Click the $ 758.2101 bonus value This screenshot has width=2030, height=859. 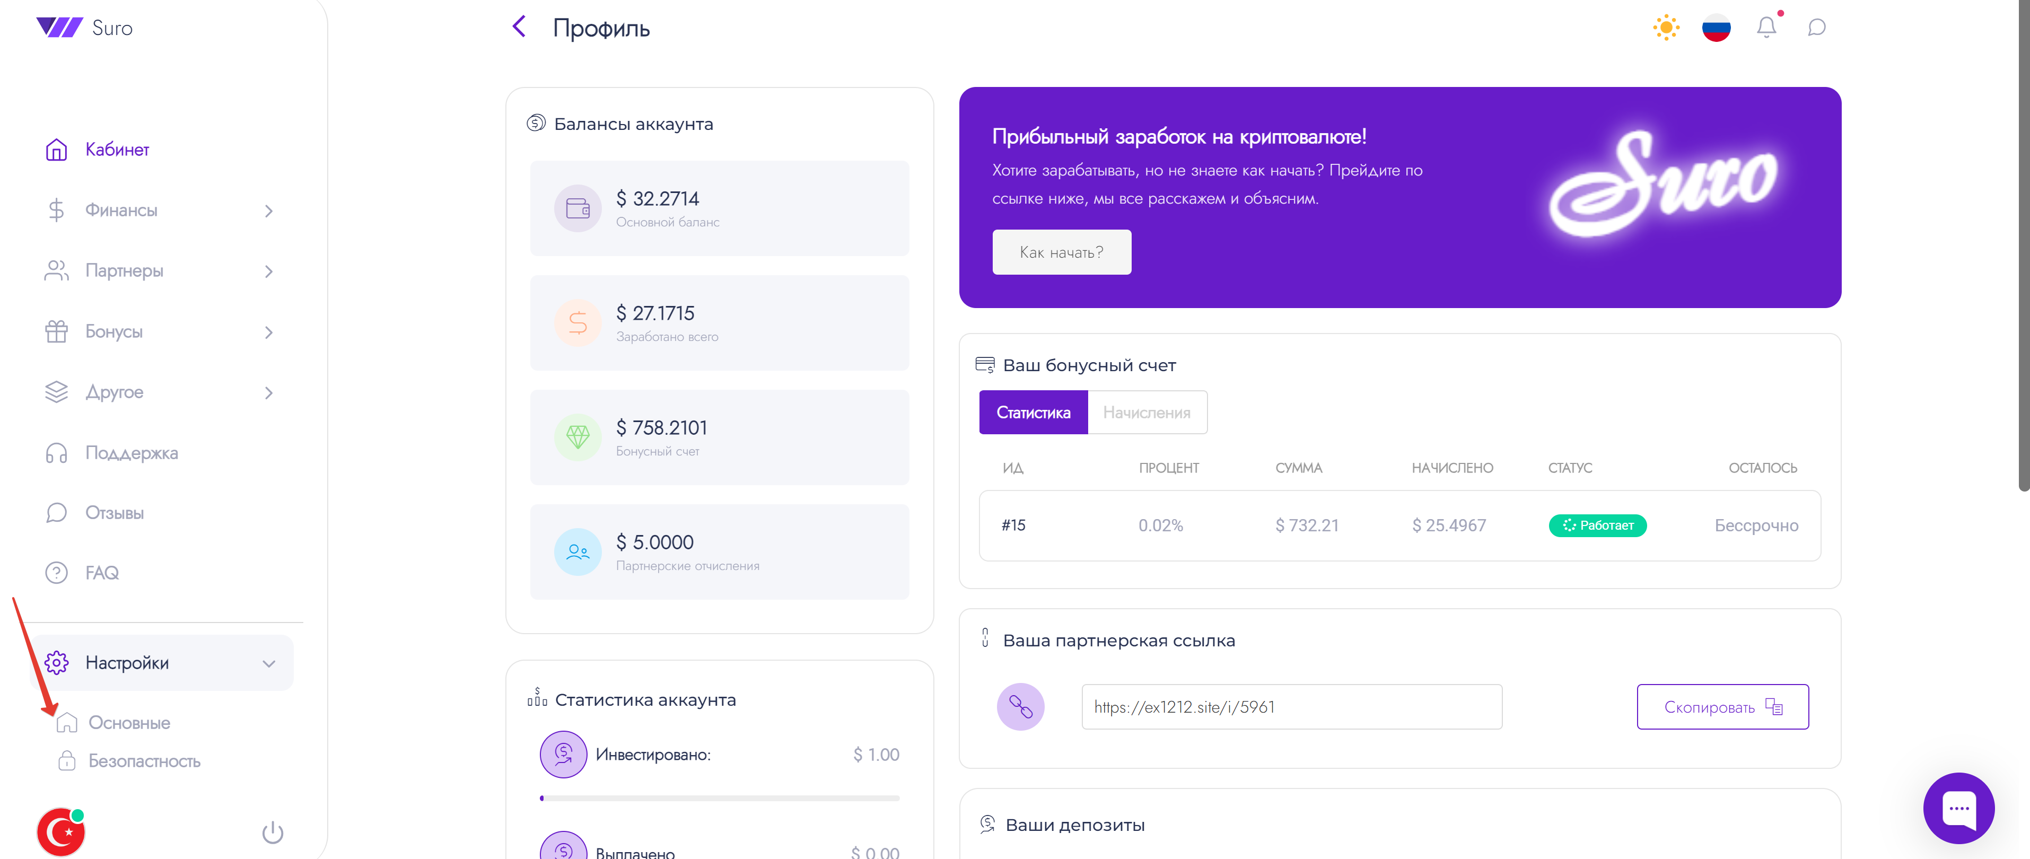(x=661, y=428)
